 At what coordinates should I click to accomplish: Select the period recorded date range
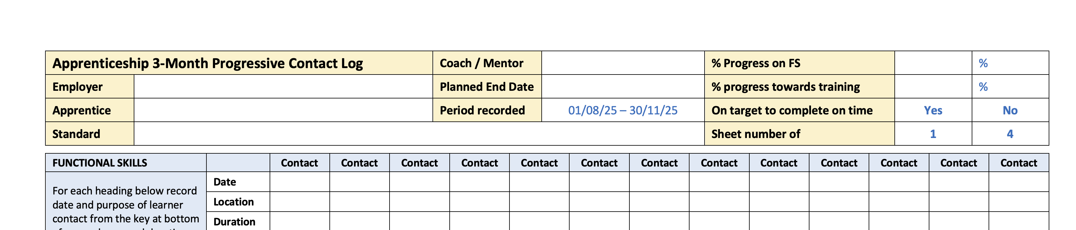[x=623, y=110]
